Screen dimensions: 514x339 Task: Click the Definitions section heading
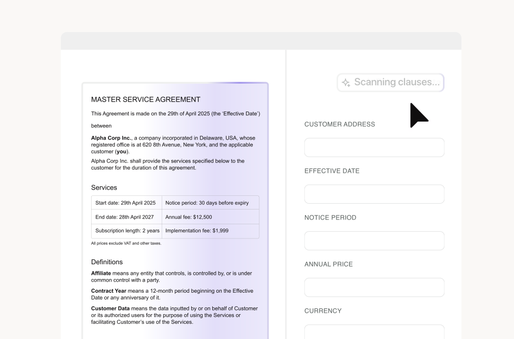click(x=107, y=262)
